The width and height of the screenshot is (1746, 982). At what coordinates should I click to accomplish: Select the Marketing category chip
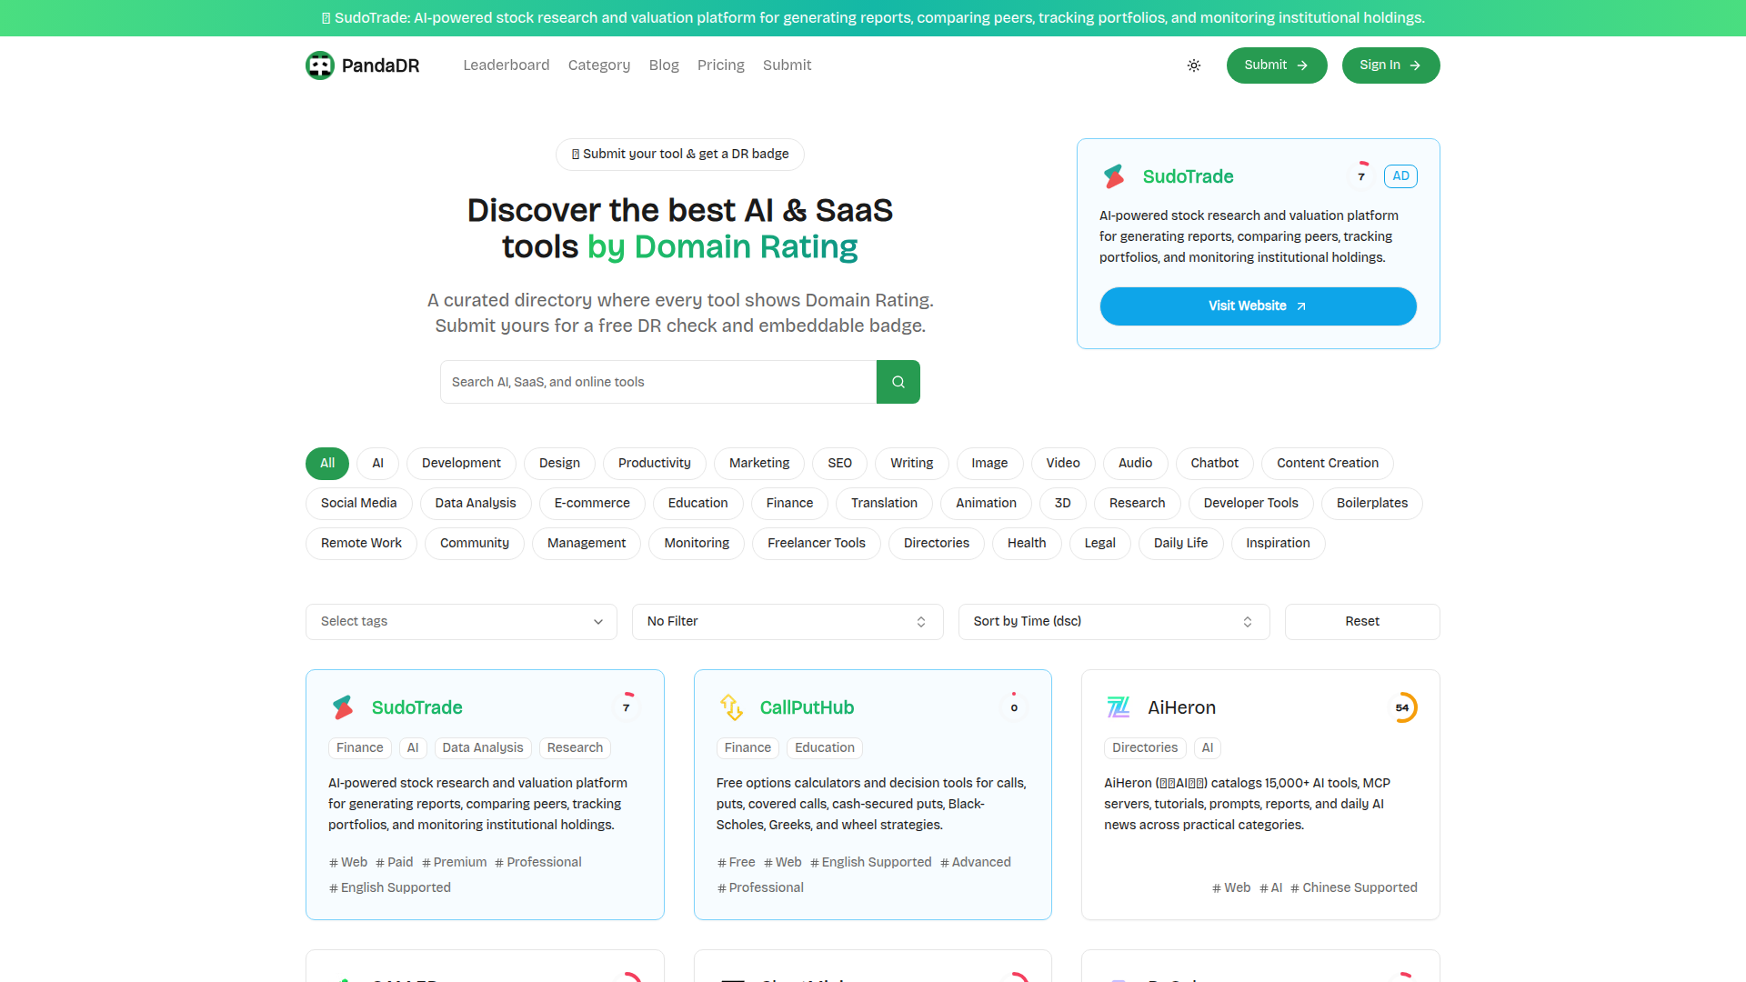click(759, 464)
